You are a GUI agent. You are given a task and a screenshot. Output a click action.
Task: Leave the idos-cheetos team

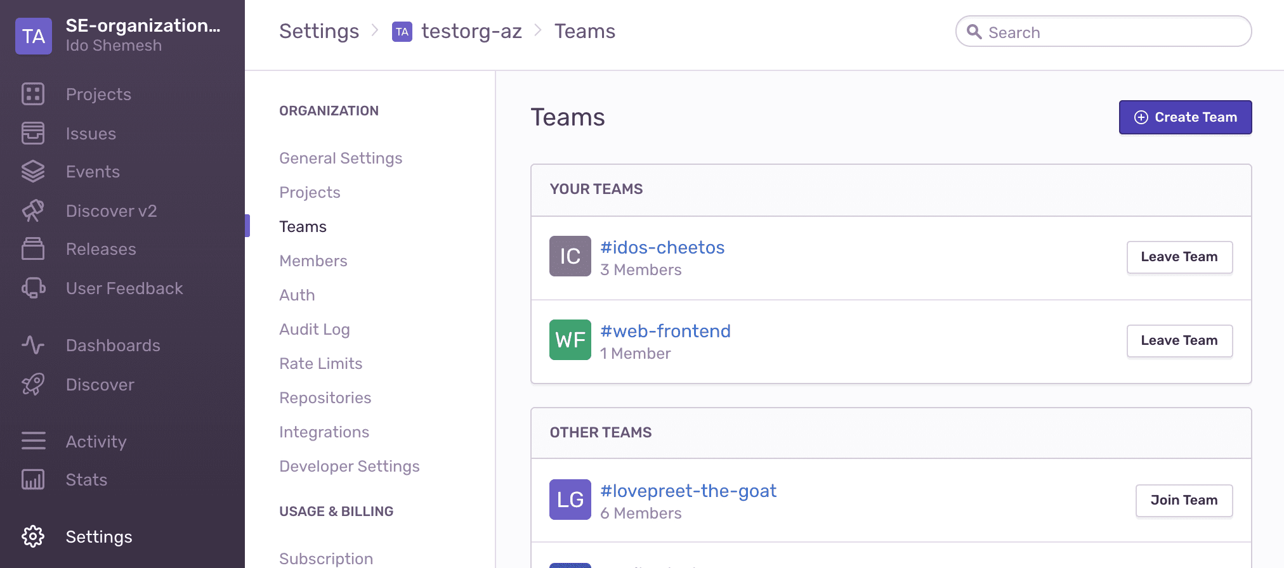(1179, 257)
